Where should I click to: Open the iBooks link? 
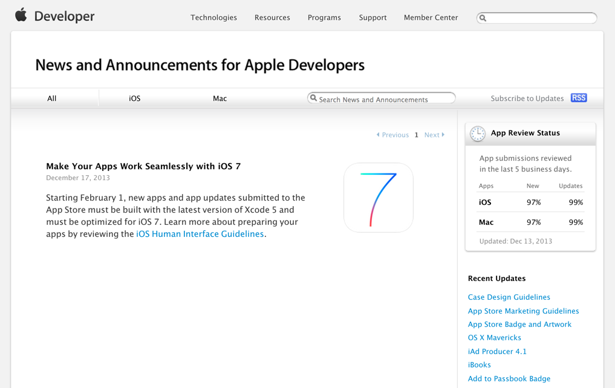(480, 364)
